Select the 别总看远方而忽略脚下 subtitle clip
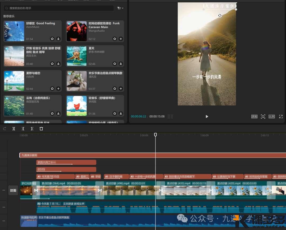 click(x=187, y=176)
